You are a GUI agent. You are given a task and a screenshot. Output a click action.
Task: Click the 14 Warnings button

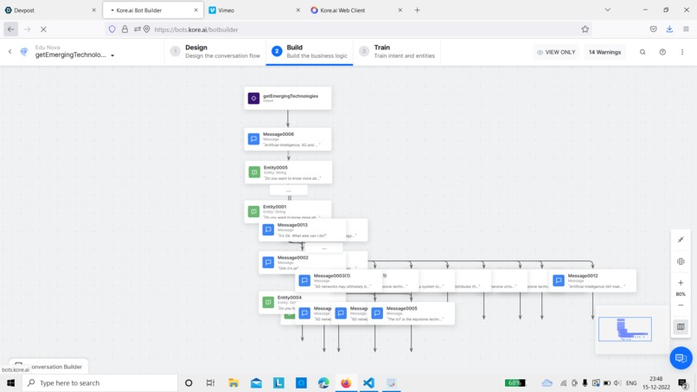(604, 52)
